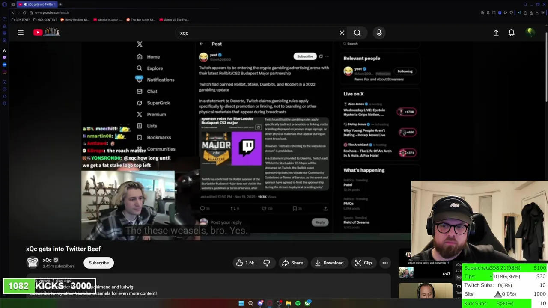
Task: Bookmark page with the heart icon
Action: [x=511, y=13]
